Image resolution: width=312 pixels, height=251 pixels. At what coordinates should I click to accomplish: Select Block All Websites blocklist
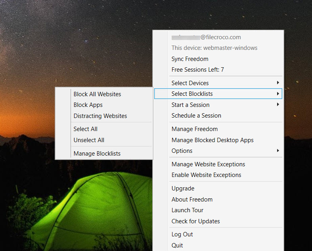pyautogui.click(x=104, y=94)
